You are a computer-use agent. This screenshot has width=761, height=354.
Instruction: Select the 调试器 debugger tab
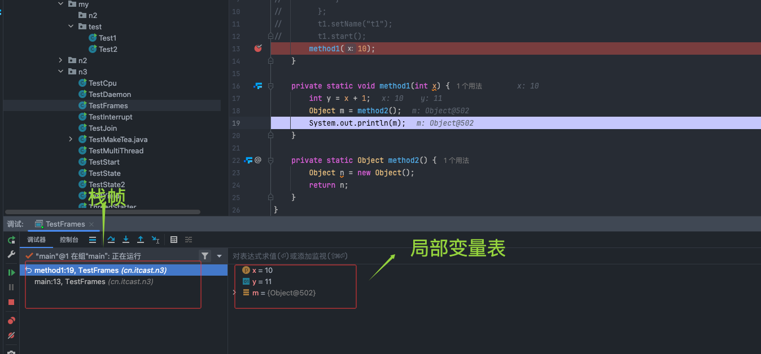point(37,240)
